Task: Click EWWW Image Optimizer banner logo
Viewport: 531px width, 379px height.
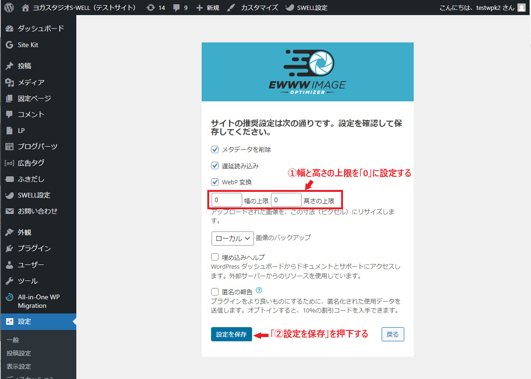Action: coord(308,72)
